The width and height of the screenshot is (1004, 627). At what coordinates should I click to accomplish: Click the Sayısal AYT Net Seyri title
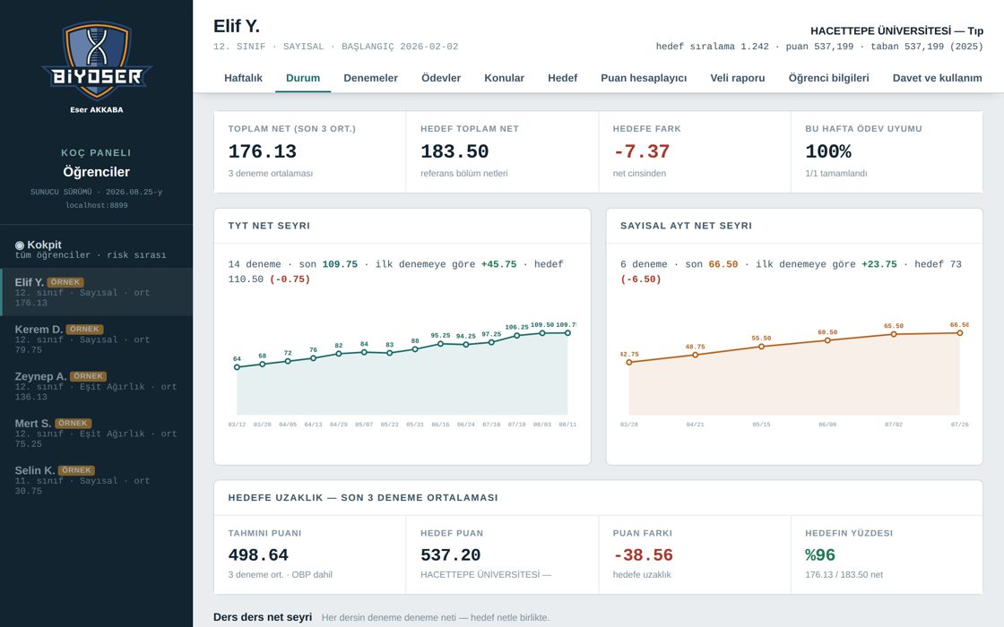tap(687, 226)
